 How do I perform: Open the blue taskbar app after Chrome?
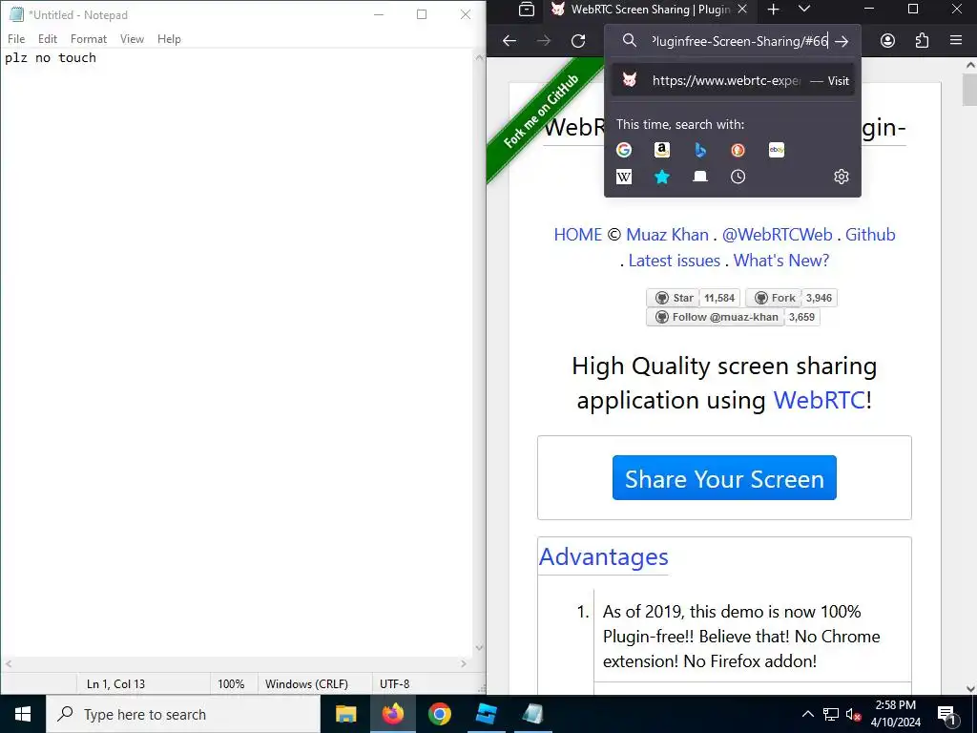[486, 714]
